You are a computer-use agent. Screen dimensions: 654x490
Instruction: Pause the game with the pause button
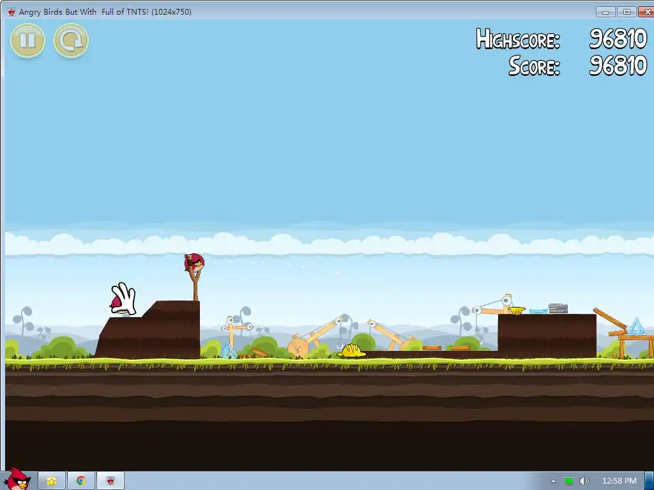coord(27,40)
